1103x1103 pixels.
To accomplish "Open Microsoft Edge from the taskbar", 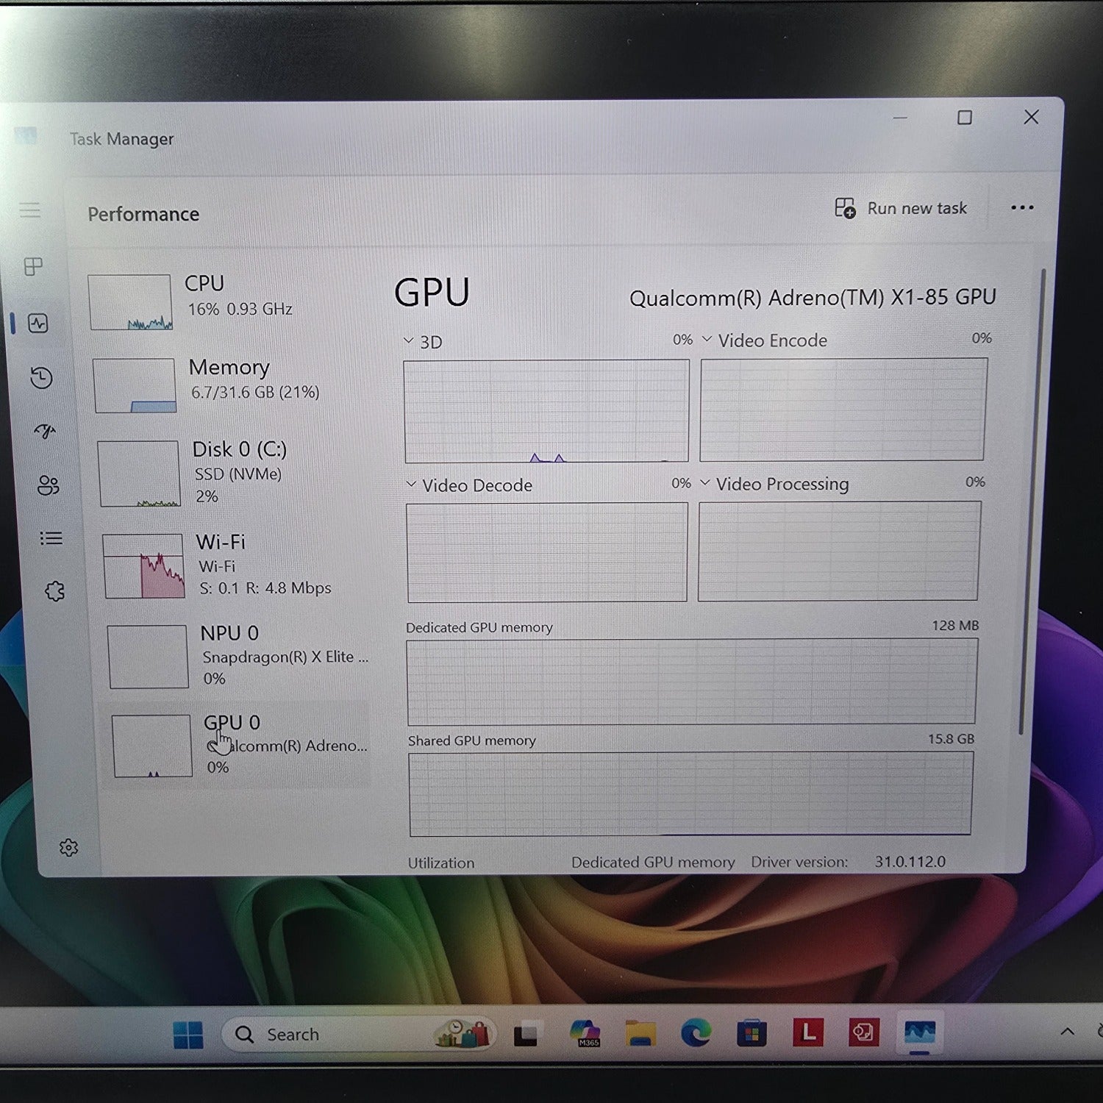I will [695, 1034].
